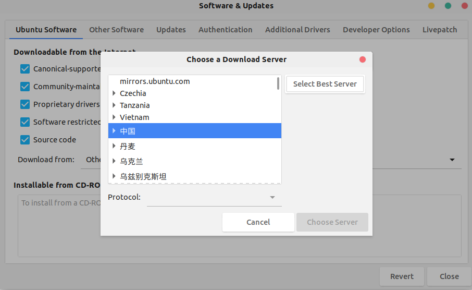472x290 pixels.
Task: Select the Vietnam row
Action: point(195,117)
